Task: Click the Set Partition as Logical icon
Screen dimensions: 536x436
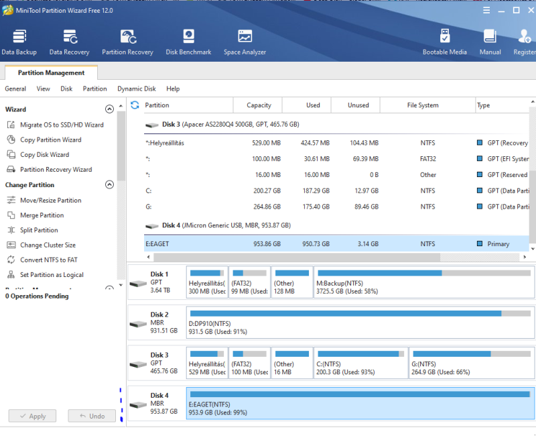Action: 11,274
